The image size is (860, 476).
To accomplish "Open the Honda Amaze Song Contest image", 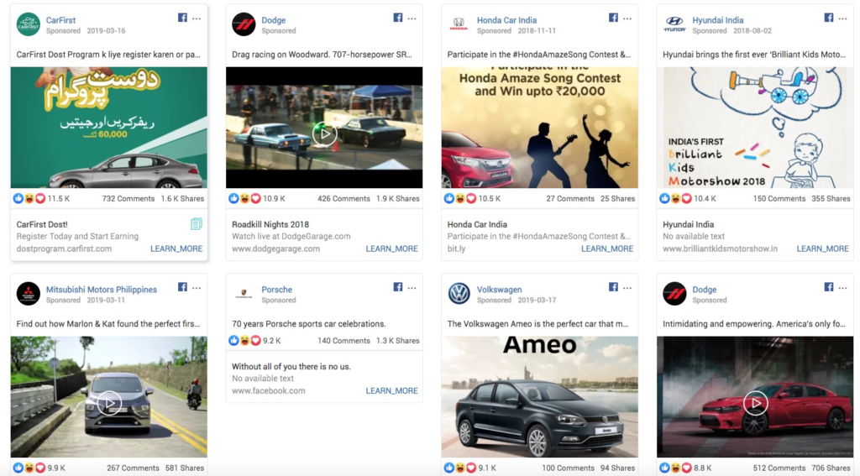I will [540, 128].
